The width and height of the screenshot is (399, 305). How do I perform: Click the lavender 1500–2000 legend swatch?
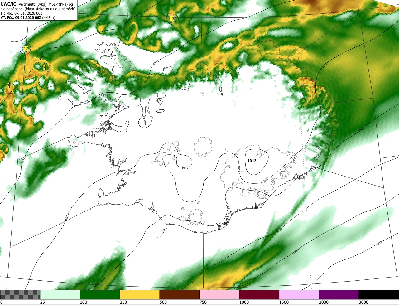pos(299,295)
